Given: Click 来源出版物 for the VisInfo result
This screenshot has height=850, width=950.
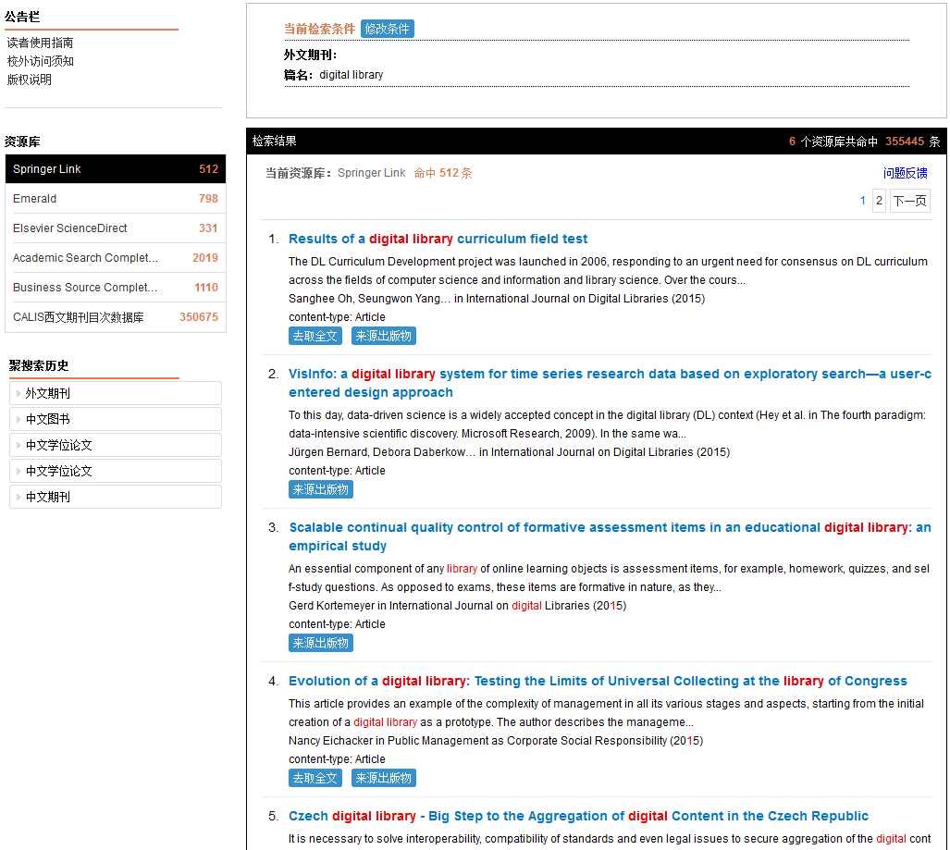Looking at the screenshot, I should (x=320, y=489).
